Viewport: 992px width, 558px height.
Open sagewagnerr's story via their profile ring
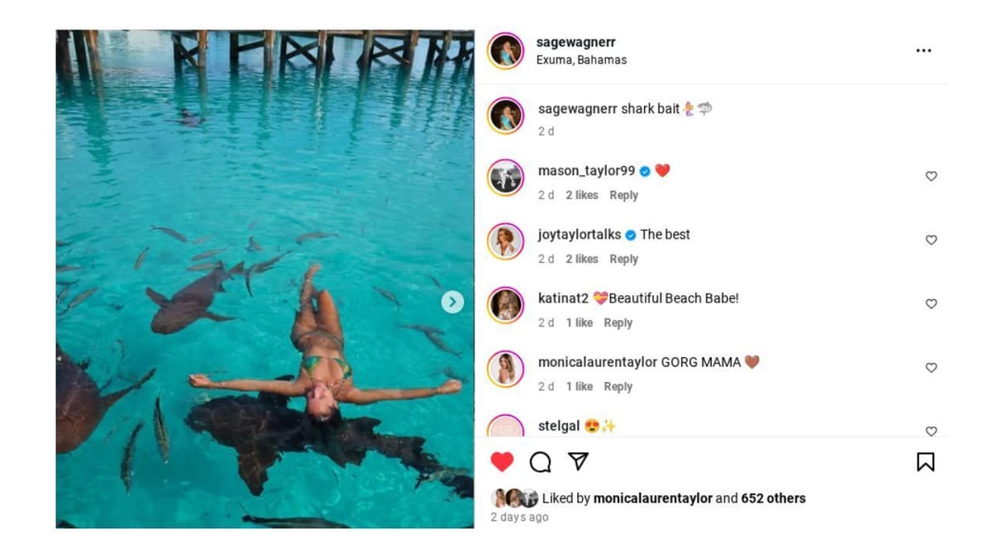click(505, 50)
